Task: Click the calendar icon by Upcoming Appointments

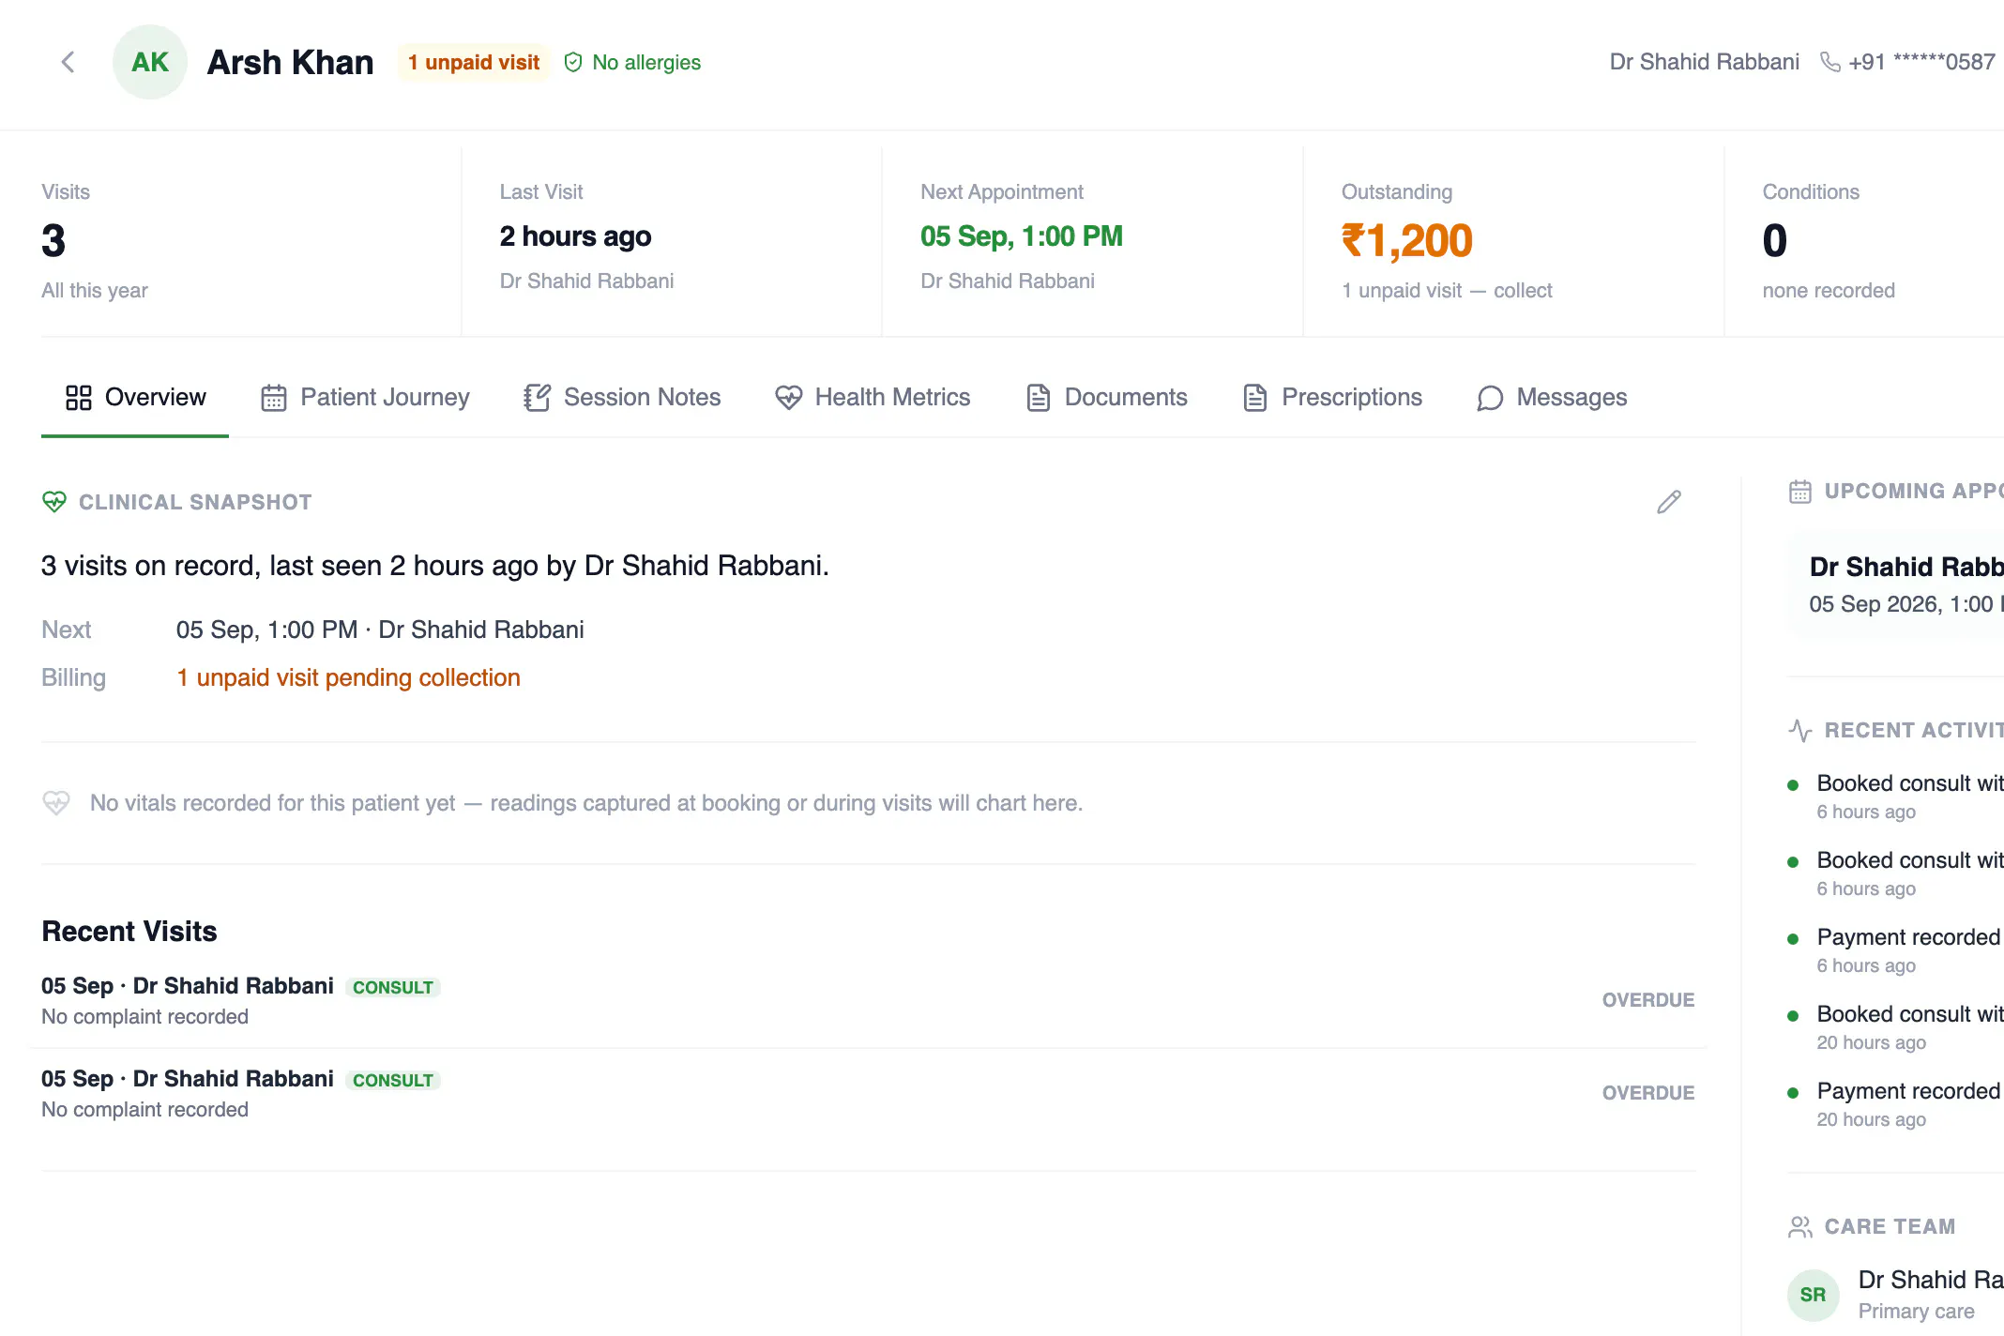Action: (x=1799, y=492)
